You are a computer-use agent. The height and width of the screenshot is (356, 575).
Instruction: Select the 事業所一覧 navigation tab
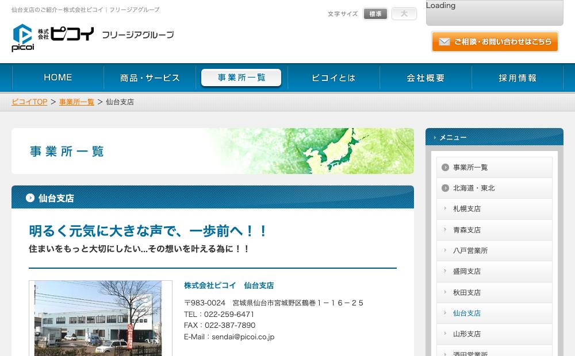click(x=241, y=78)
